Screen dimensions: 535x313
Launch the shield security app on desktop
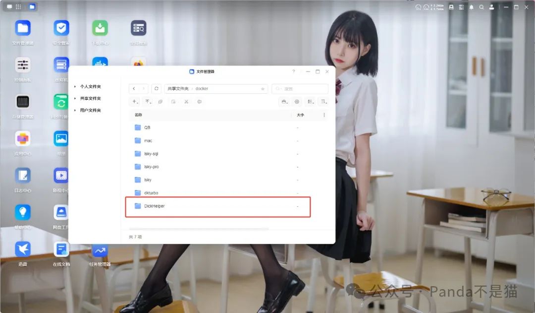click(x=61, y=28)
